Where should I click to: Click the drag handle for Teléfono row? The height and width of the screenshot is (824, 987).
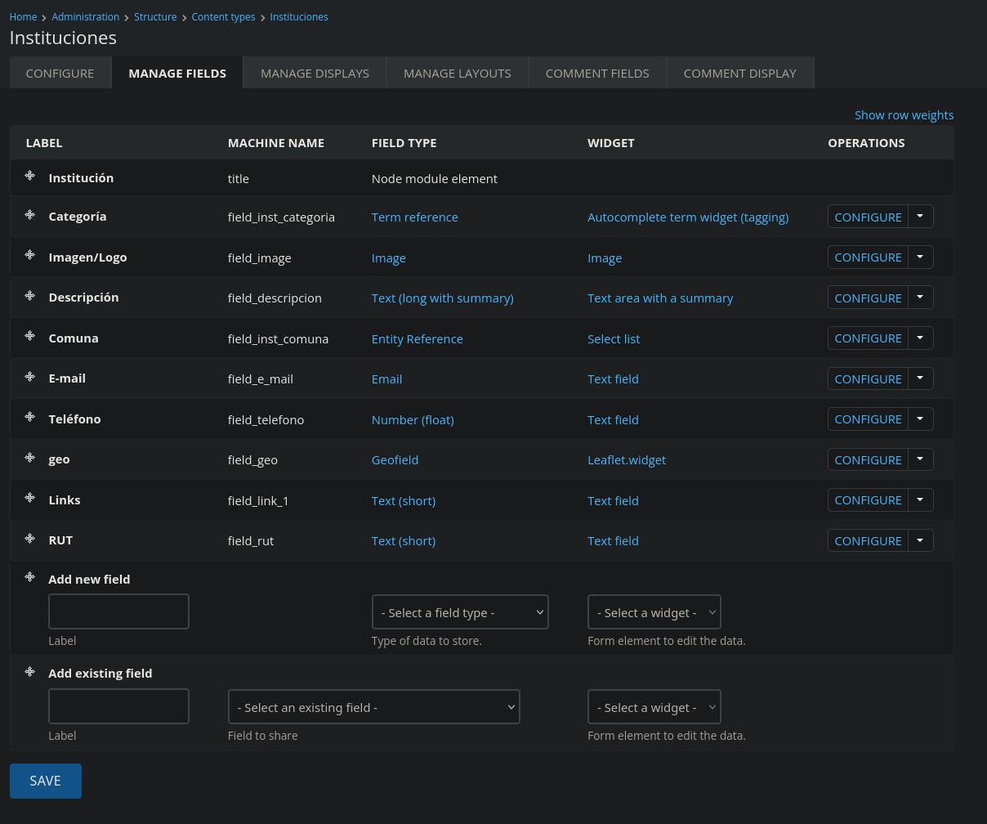pos(29,418)
